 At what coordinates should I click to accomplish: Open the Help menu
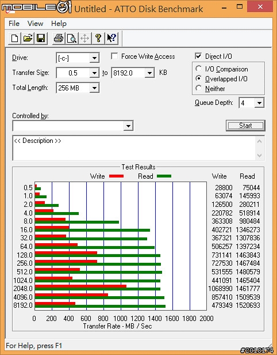(x=59, y=24)
